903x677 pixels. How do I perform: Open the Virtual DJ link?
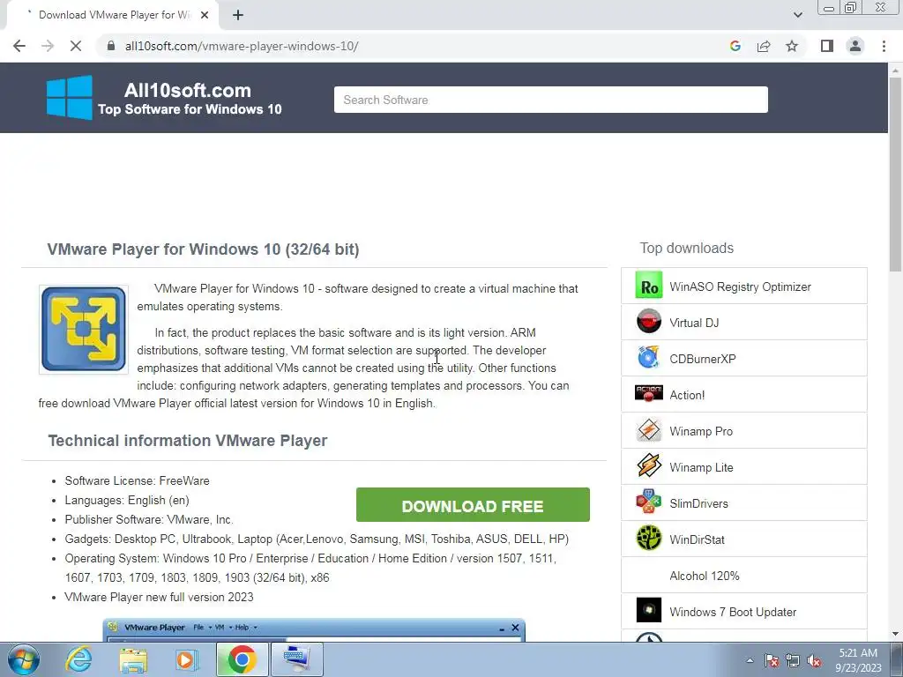coord(694,323)
